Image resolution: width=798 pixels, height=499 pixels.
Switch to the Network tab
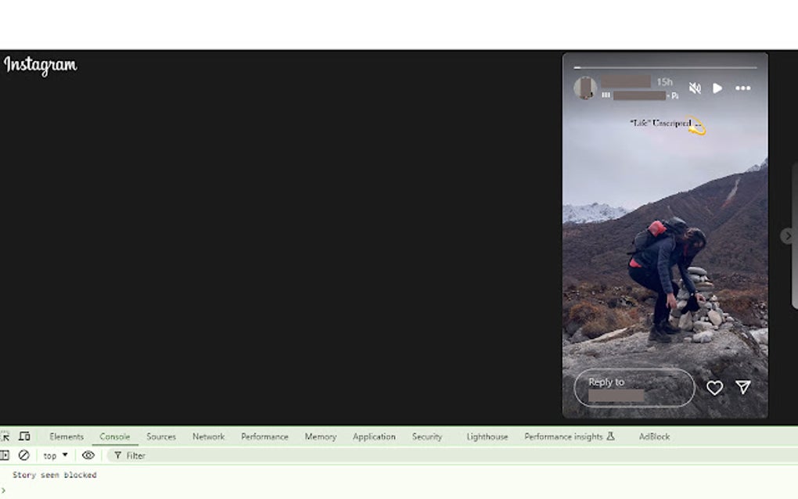click(x=208, y=436)
